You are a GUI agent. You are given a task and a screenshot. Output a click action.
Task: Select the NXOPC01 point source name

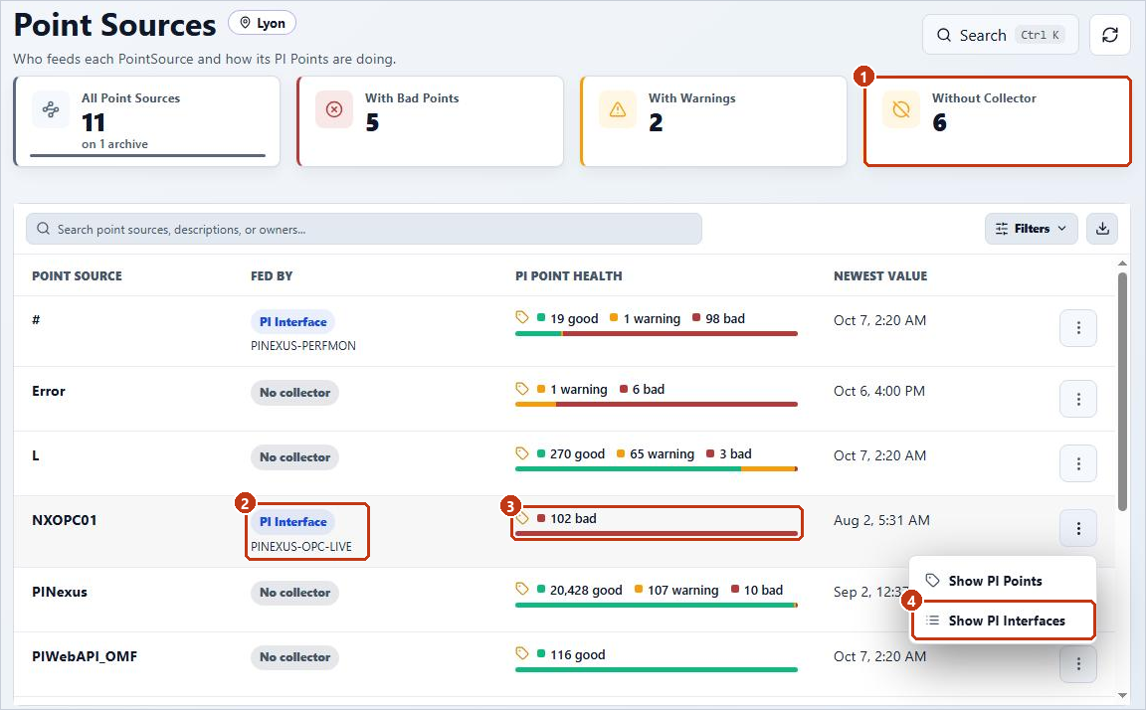[65, 520]
